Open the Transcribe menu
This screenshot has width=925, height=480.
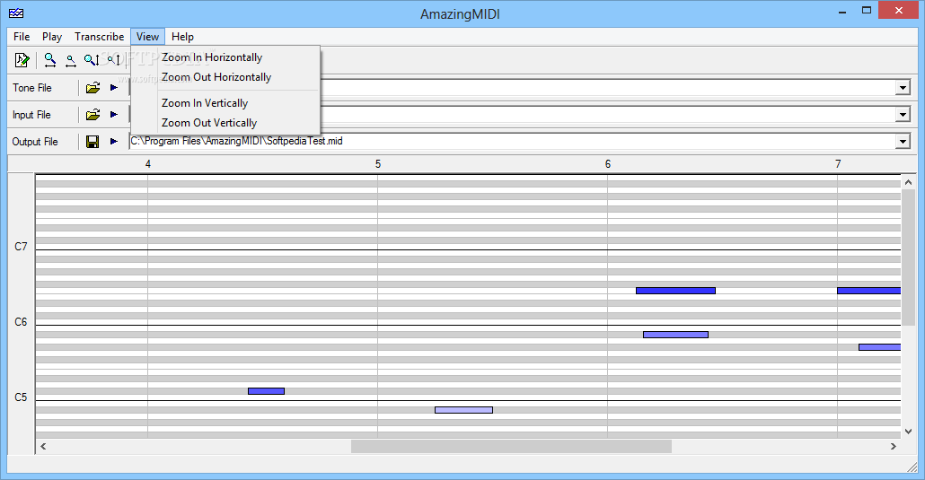pyautogui.click(x=99, y=37)
